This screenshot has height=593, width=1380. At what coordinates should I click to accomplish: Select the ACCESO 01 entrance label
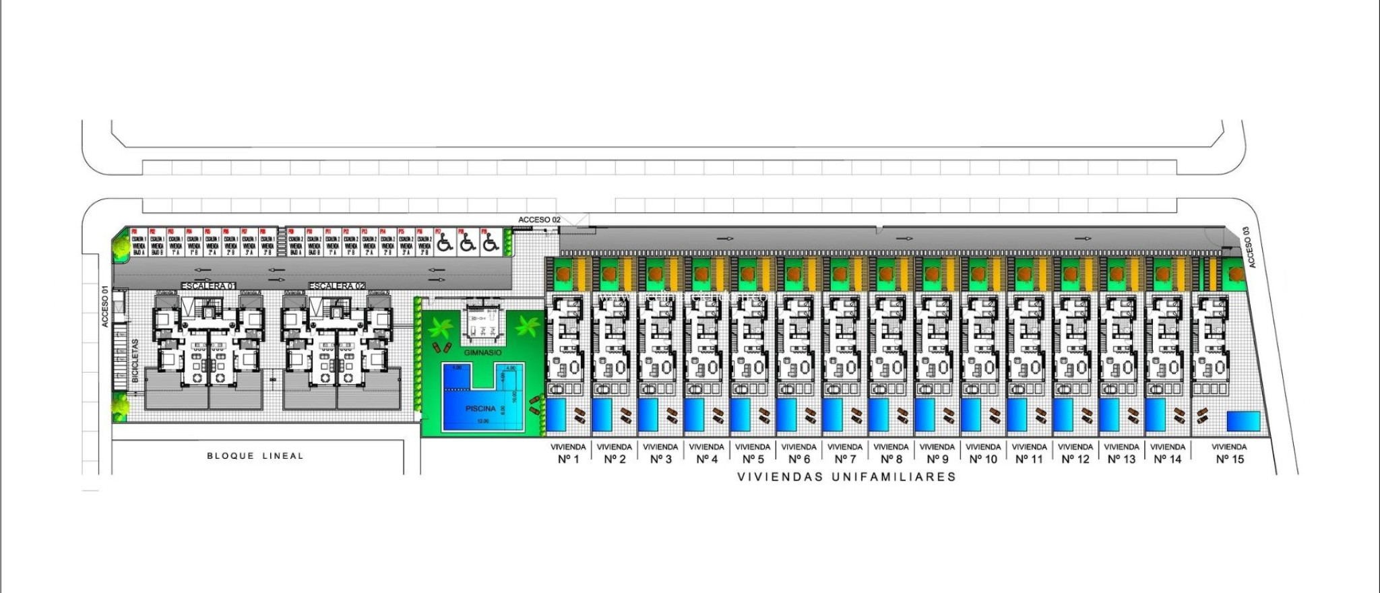coord(105,307)
